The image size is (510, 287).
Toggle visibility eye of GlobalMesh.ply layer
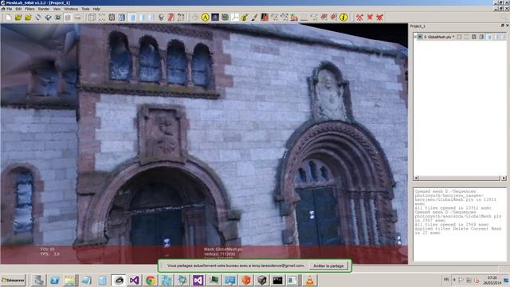pyautogui.click(x=420, y=37)
